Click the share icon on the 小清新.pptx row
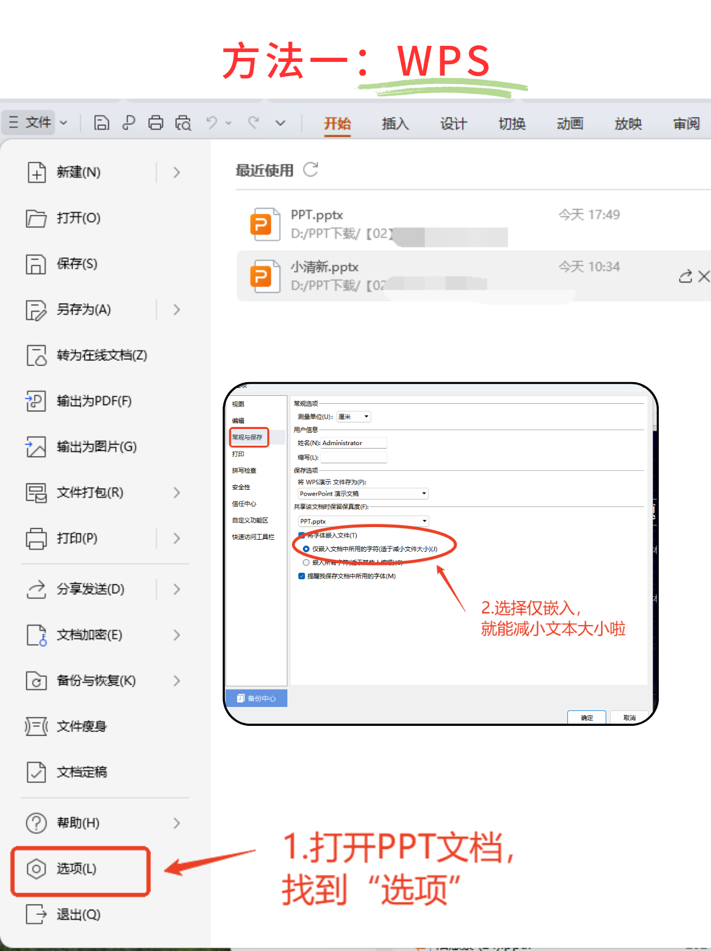This screenshot has height=951, width=711. pos(685,277)
